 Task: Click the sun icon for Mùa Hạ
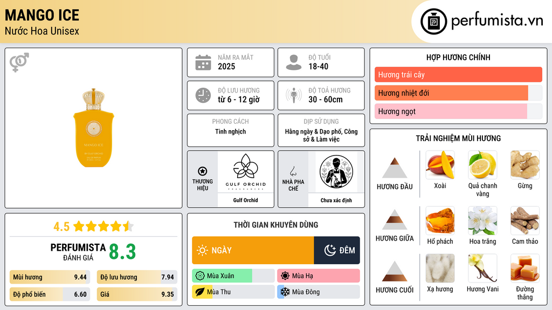pyautogui.click(x=285, y=276)
